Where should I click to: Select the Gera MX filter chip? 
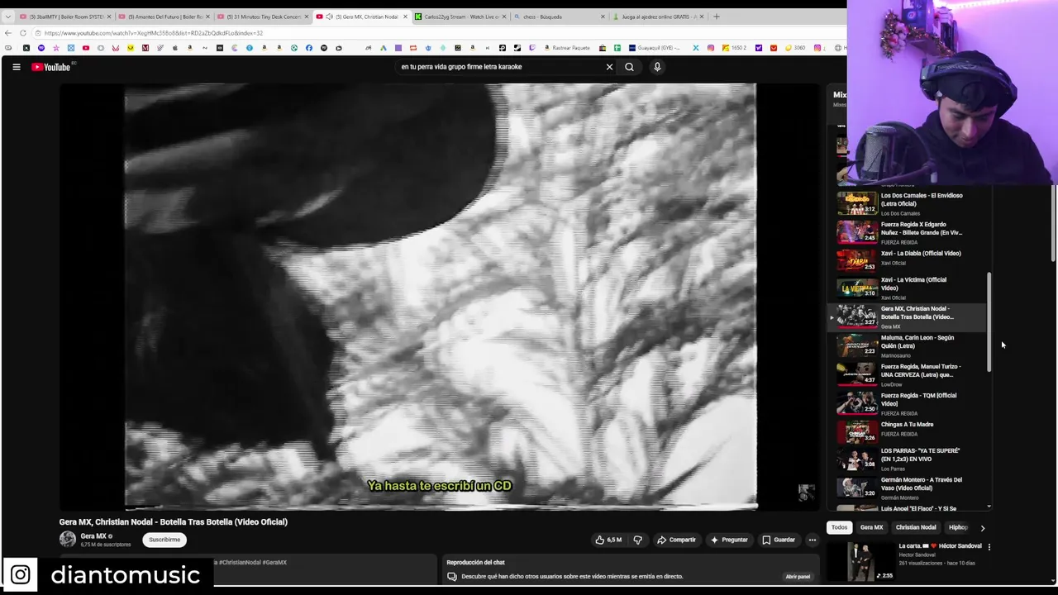[x=871, y=527]
